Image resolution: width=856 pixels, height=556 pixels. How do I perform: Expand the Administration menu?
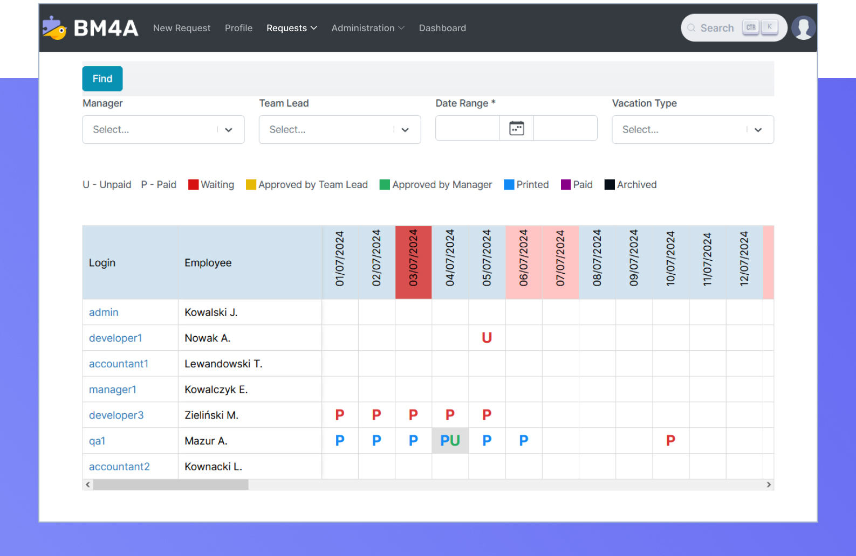[368, 28]
